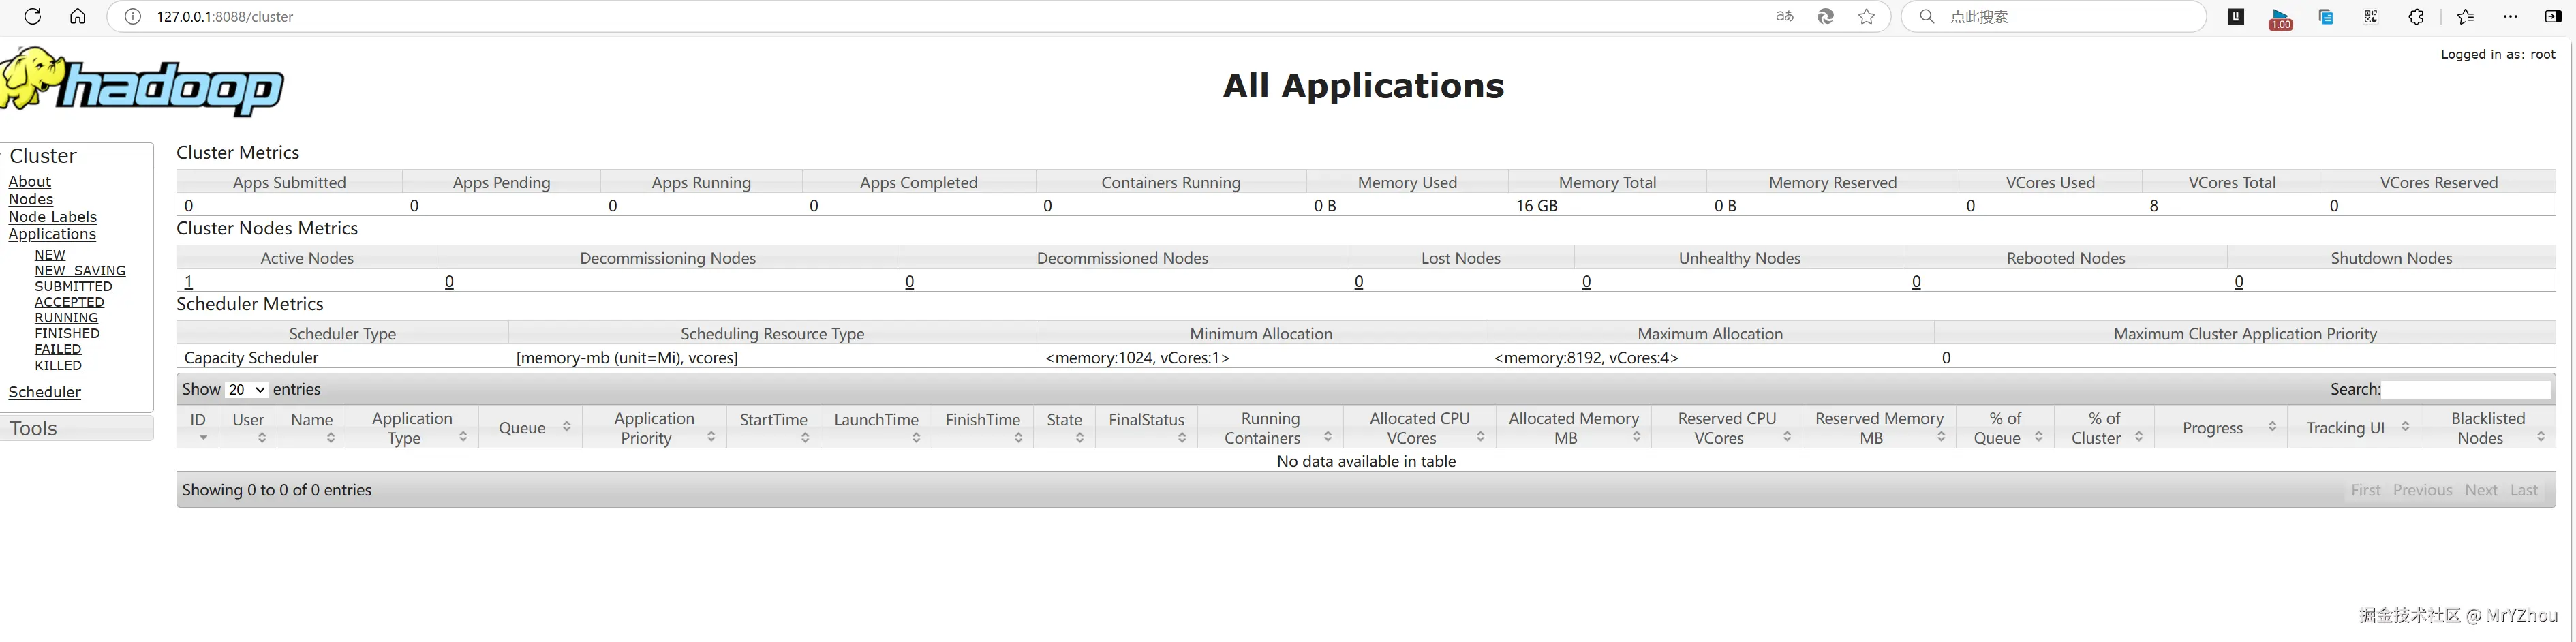Click sort arrows in LaunchTime header

tap(916, 438)
